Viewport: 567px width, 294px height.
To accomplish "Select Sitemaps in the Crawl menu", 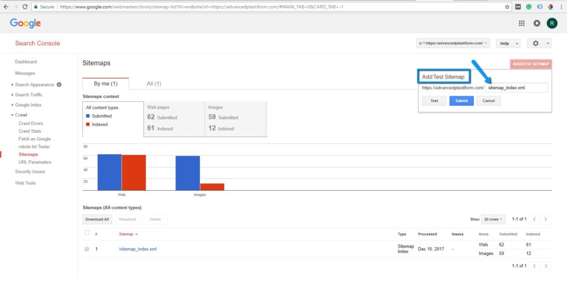I will 28,154.
